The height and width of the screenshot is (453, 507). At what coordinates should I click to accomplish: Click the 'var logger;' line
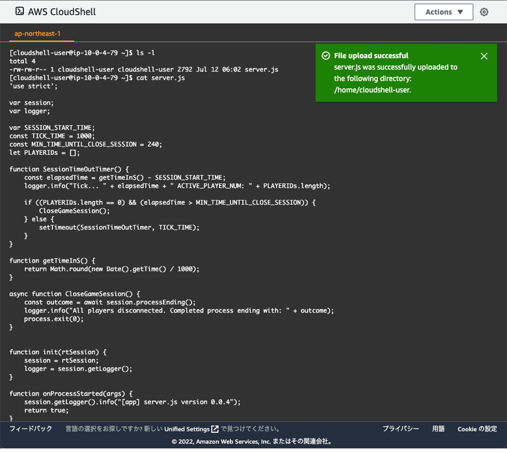click(29, 111)
